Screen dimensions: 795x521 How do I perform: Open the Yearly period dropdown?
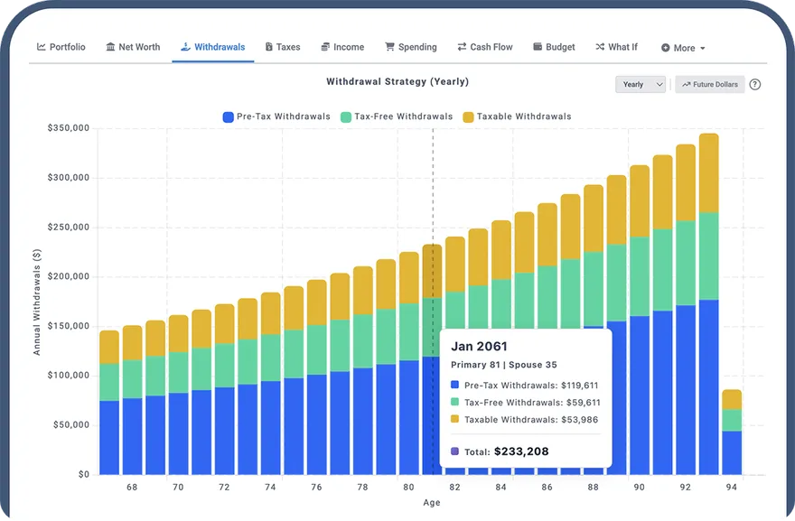[641, 85]
